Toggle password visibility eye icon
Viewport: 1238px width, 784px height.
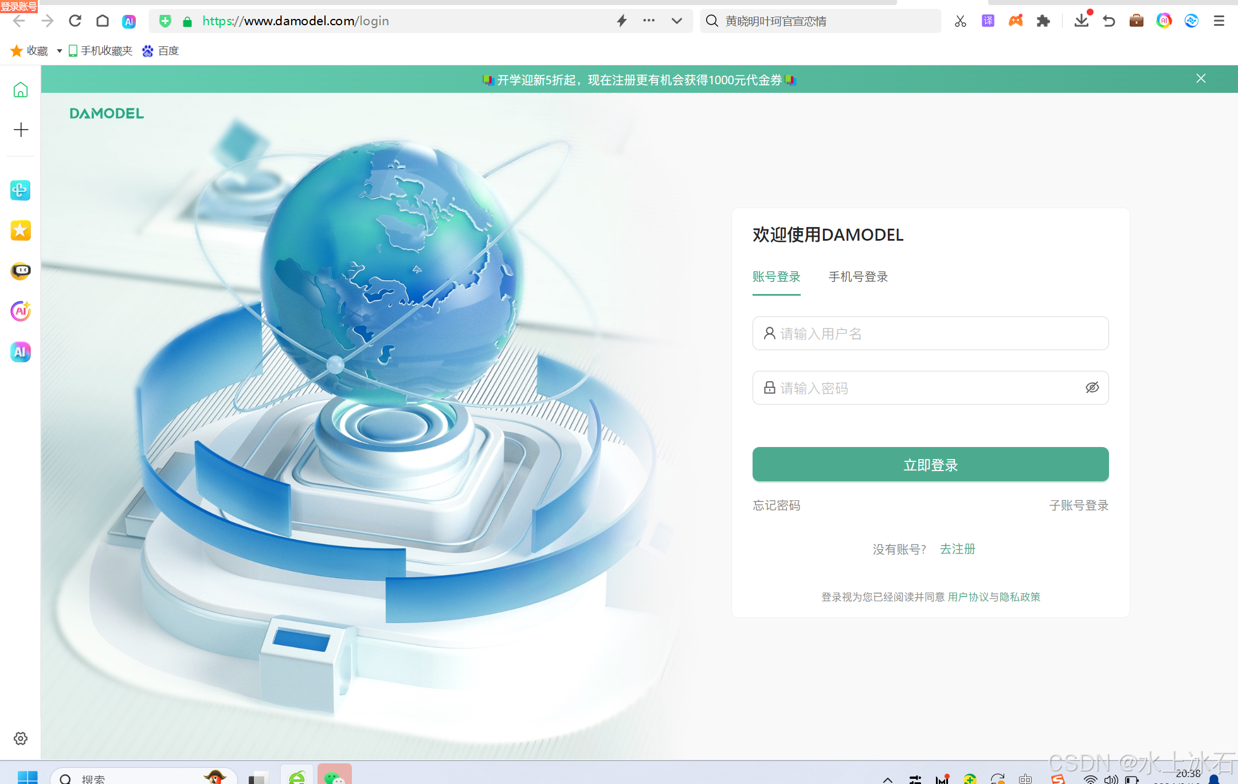pyautogui.click(x=1092, y=388)
